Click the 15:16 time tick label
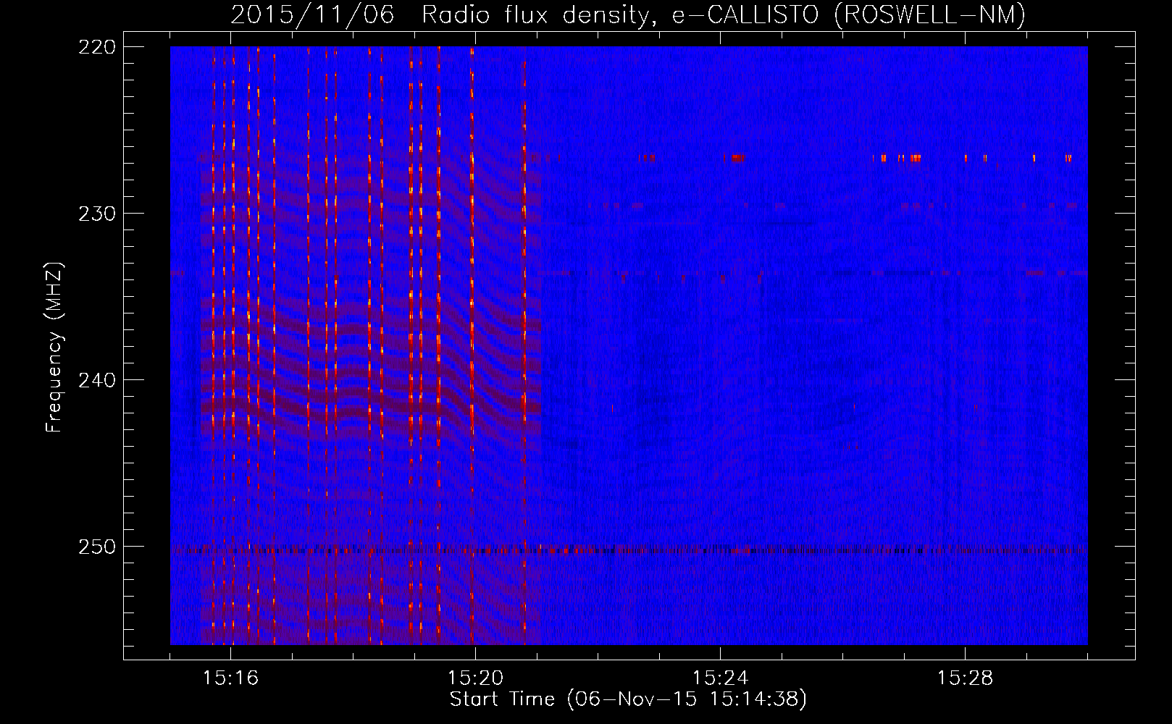The image size is (1172, 724). pyautogui.click(x=231, y=678)
